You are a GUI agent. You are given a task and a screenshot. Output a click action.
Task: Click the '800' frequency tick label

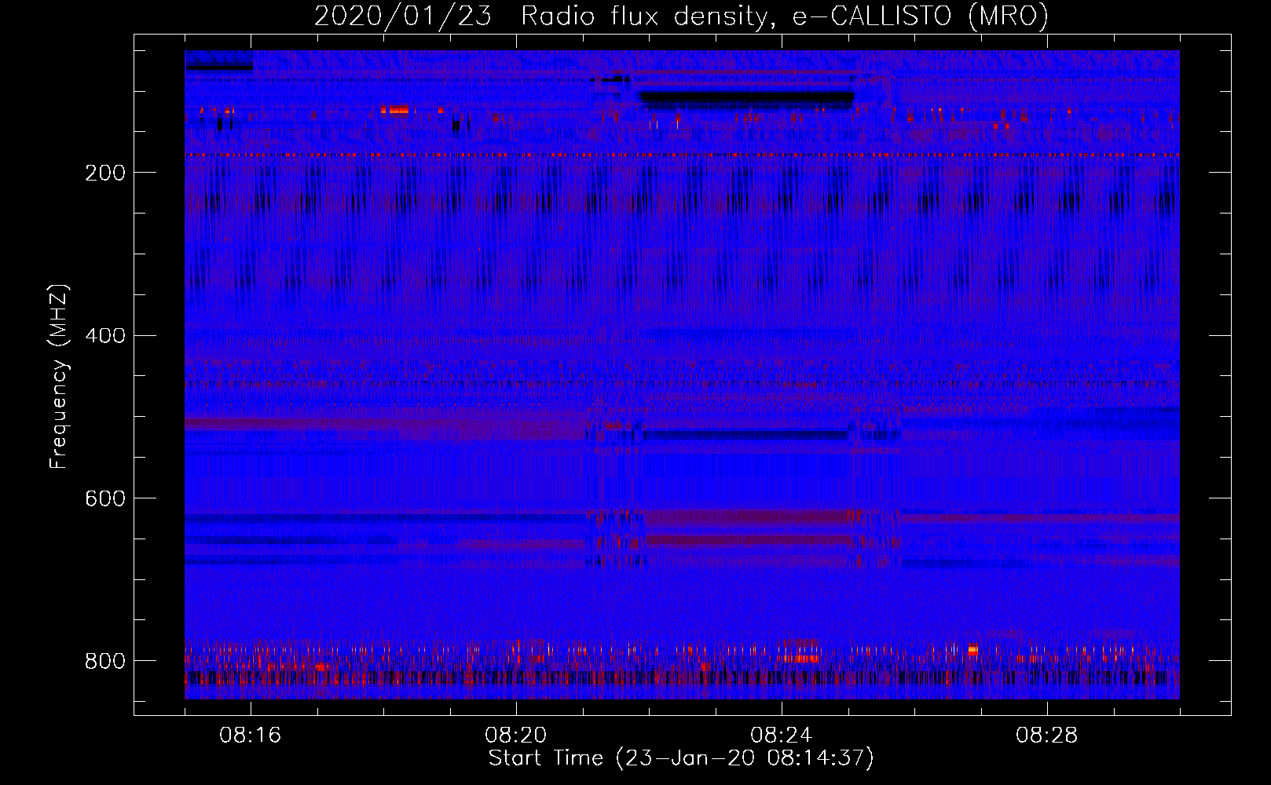point(104,661)
